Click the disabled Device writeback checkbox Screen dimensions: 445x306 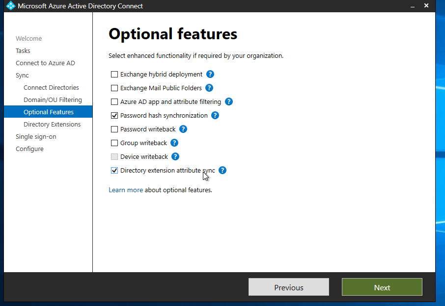[x=114, y=157]
